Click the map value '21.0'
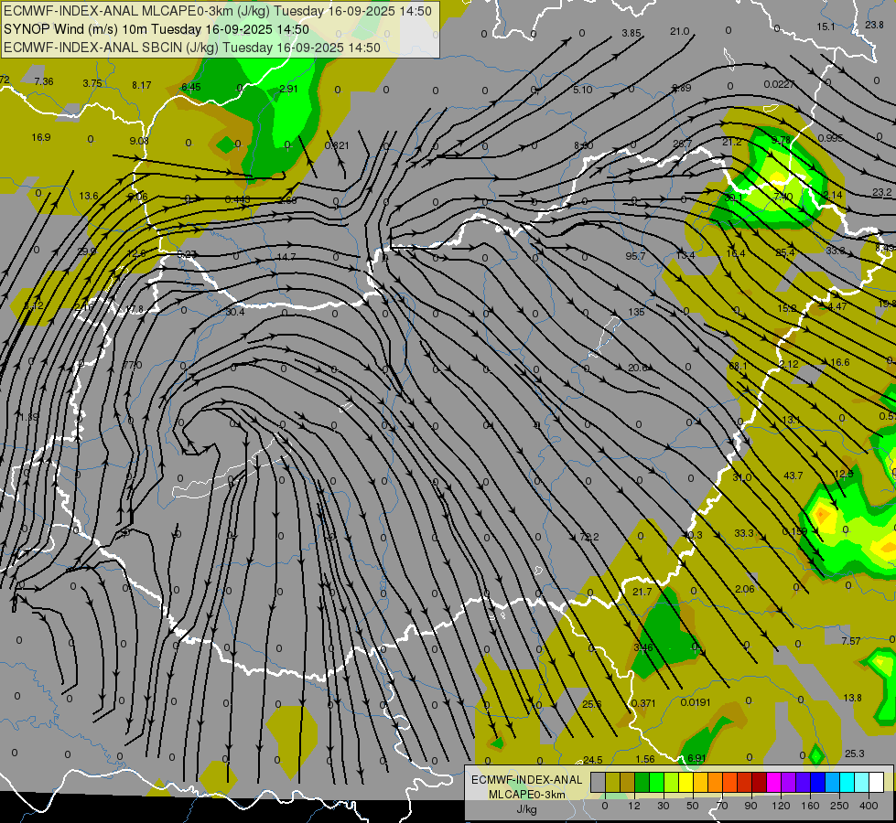Screen dimensions: 896x823 tap(680, 31)
